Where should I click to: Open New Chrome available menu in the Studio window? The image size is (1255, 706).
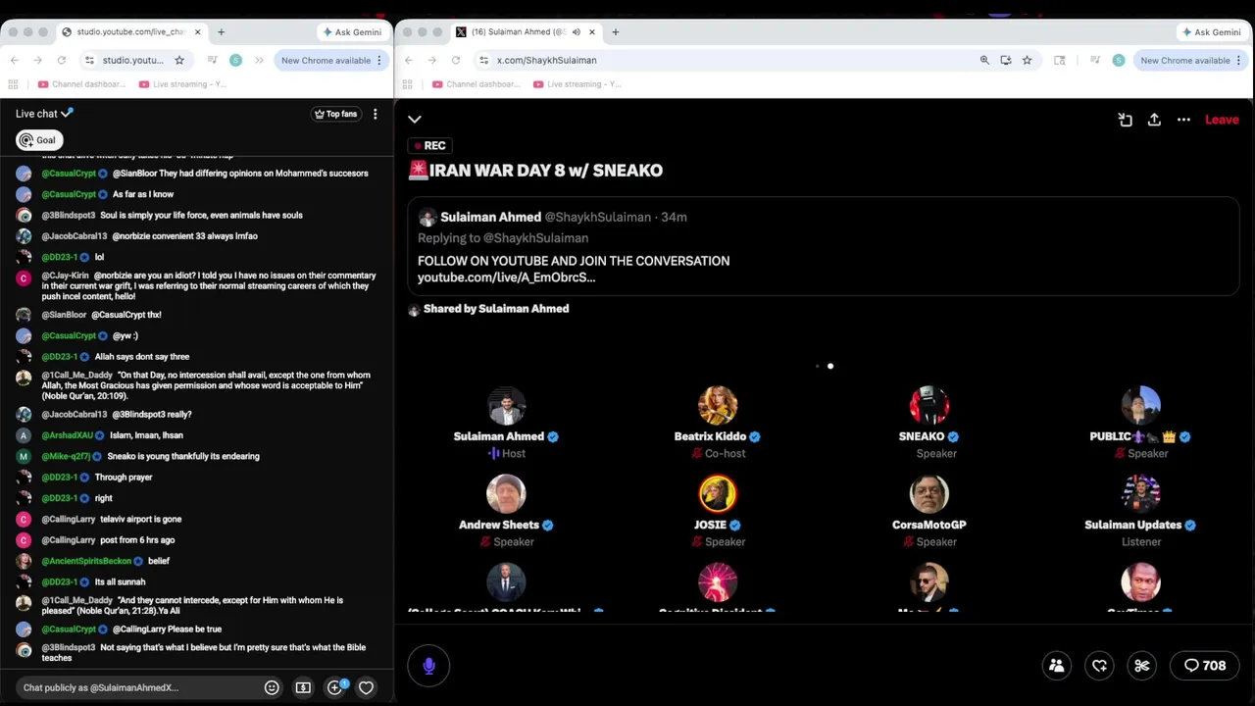[x=331, y=60]
